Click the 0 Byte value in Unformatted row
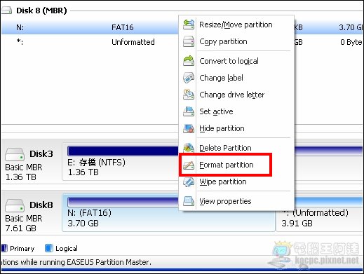 coord(351,42)
